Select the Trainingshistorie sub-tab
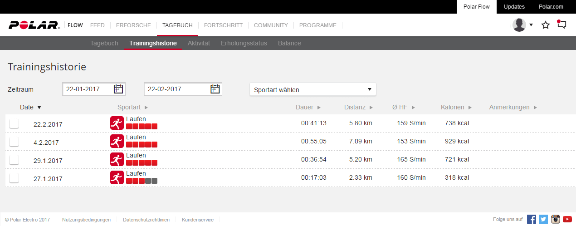The height and width of the screenshot is (226, 576). 153,43
